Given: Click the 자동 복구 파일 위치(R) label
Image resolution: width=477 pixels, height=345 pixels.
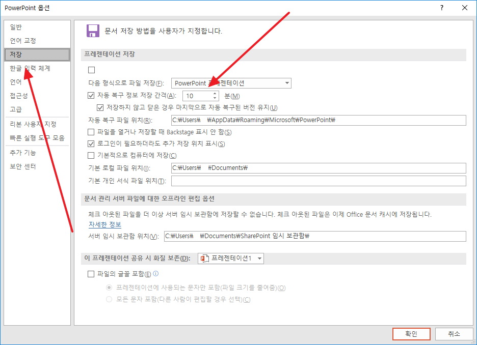Looking at the screenshot, I should pos(120,120).
